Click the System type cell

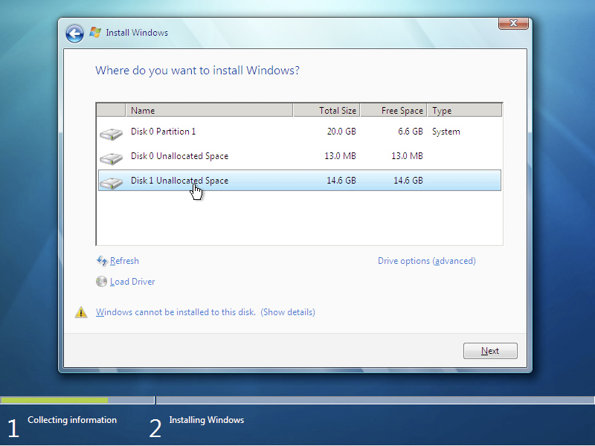[x=446, y=132]
